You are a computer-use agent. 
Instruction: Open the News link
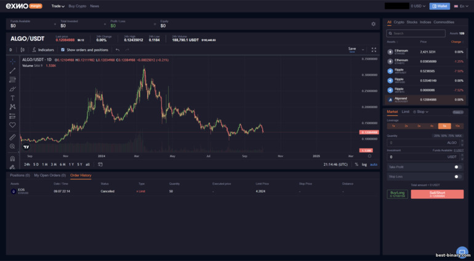[94, 6]
